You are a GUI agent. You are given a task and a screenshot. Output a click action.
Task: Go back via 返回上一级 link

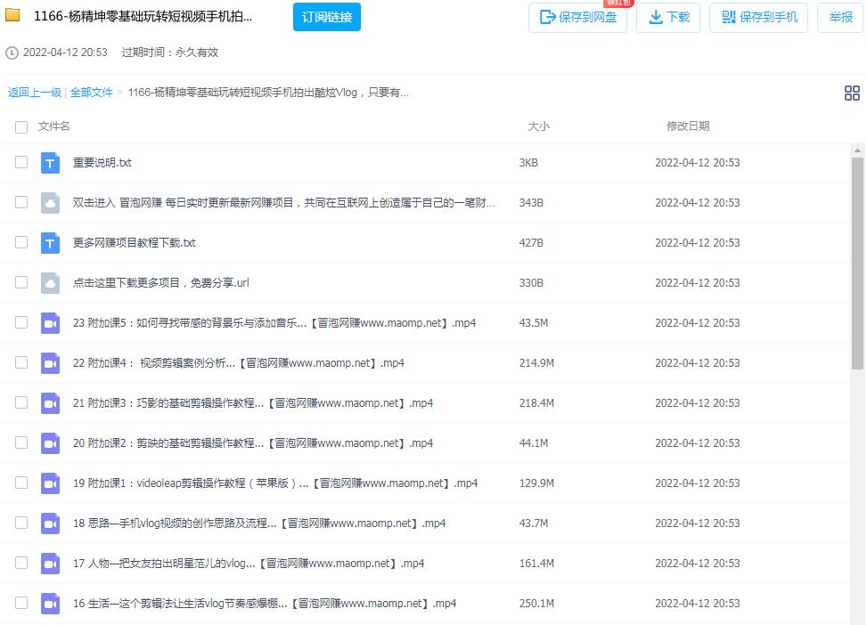(x=35, y=93)
